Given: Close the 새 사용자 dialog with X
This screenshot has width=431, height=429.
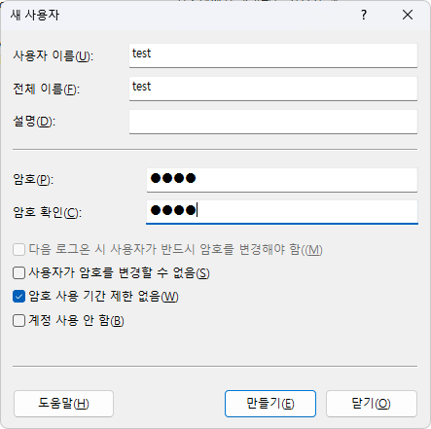Looking at the screenshot, I should [408, 15].
